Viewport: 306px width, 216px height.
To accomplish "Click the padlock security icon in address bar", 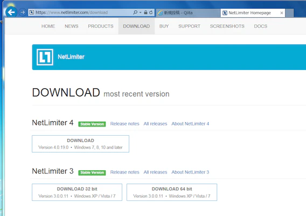I will click(145, 12).
